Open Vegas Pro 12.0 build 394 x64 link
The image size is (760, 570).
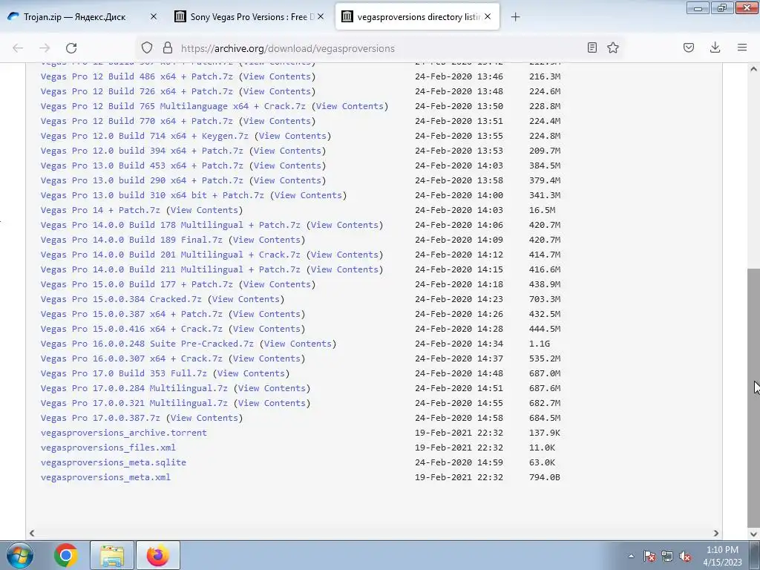[x=142, y=151]
